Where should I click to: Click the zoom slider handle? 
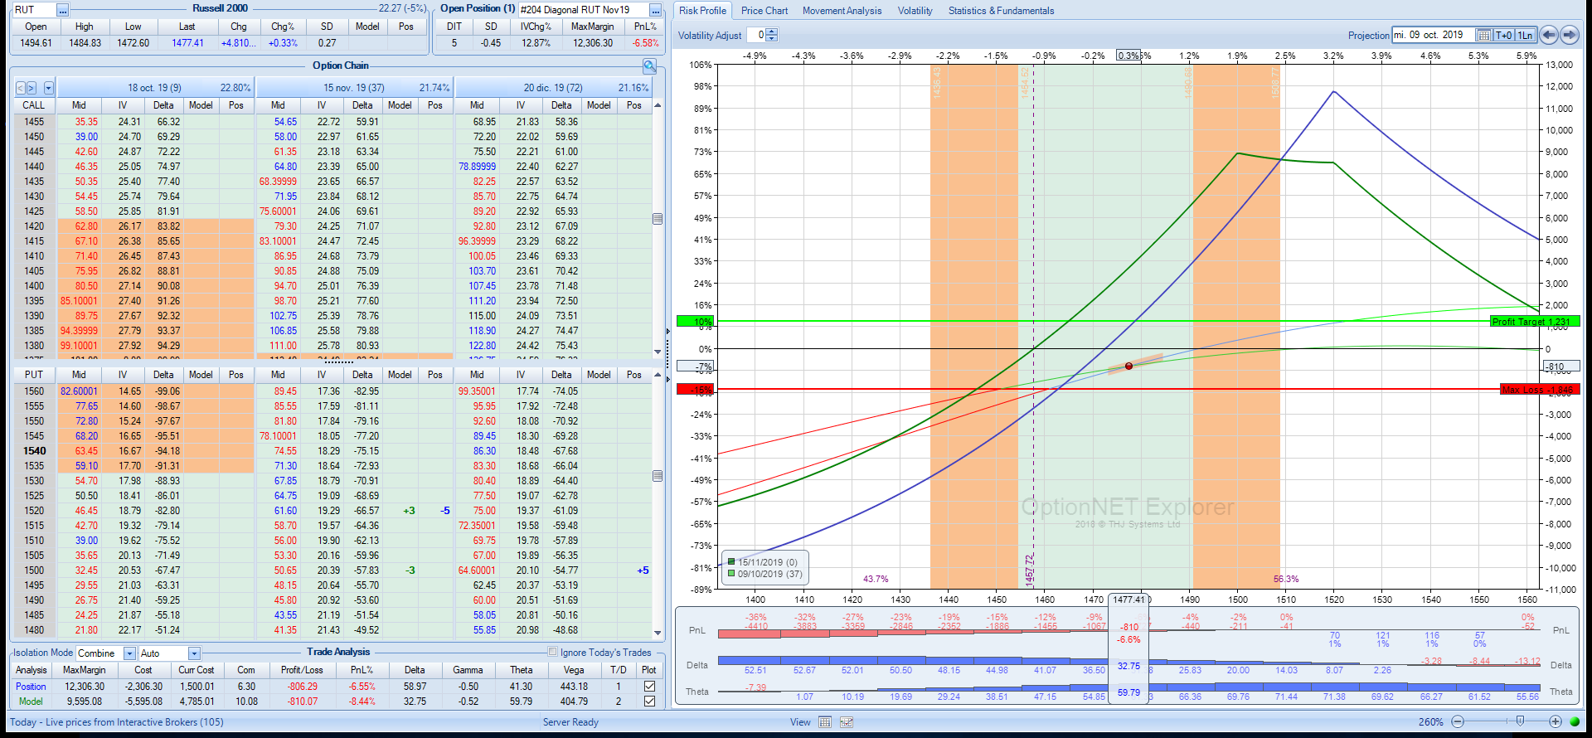coord(1520,721)
